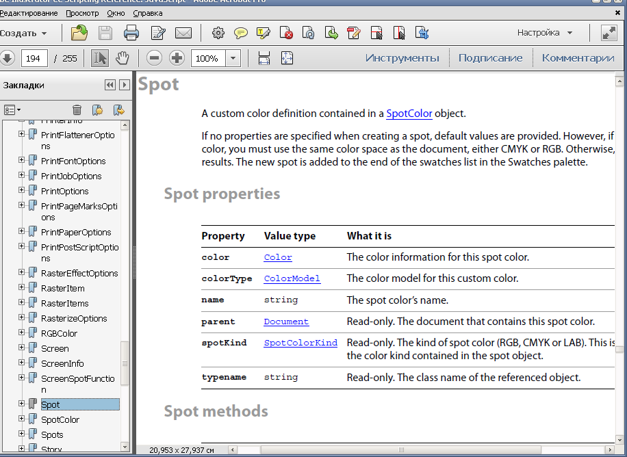Activate the text selection cursor tool
This screenshot has width=627, height=457.
[100, 58]
